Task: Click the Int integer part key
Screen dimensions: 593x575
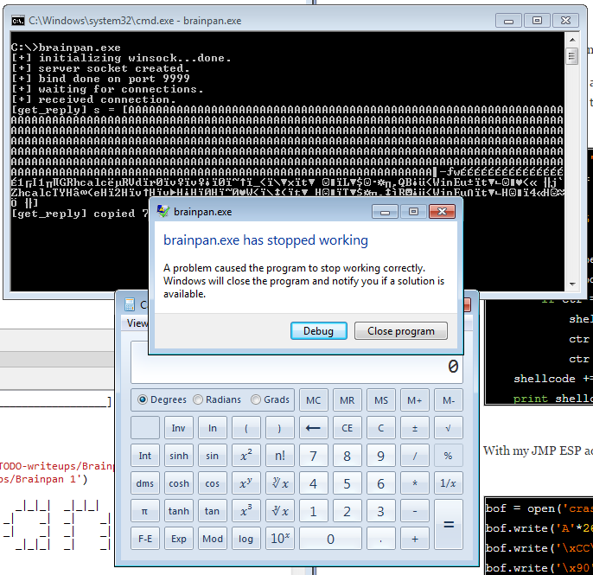Action: [x=145, y=456]
